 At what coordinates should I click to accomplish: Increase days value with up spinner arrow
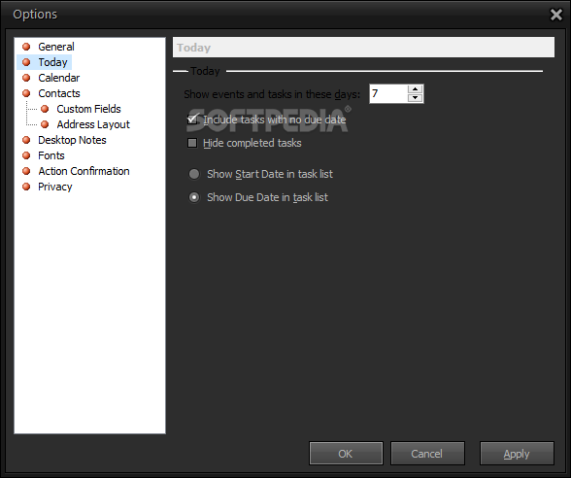pyautogui.click(x=415, y=89)
